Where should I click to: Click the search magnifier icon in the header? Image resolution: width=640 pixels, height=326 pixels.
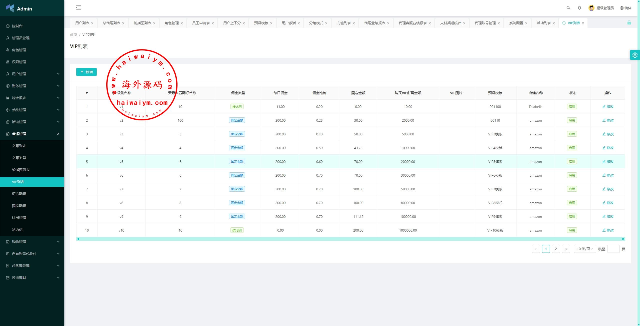[568, 8]
